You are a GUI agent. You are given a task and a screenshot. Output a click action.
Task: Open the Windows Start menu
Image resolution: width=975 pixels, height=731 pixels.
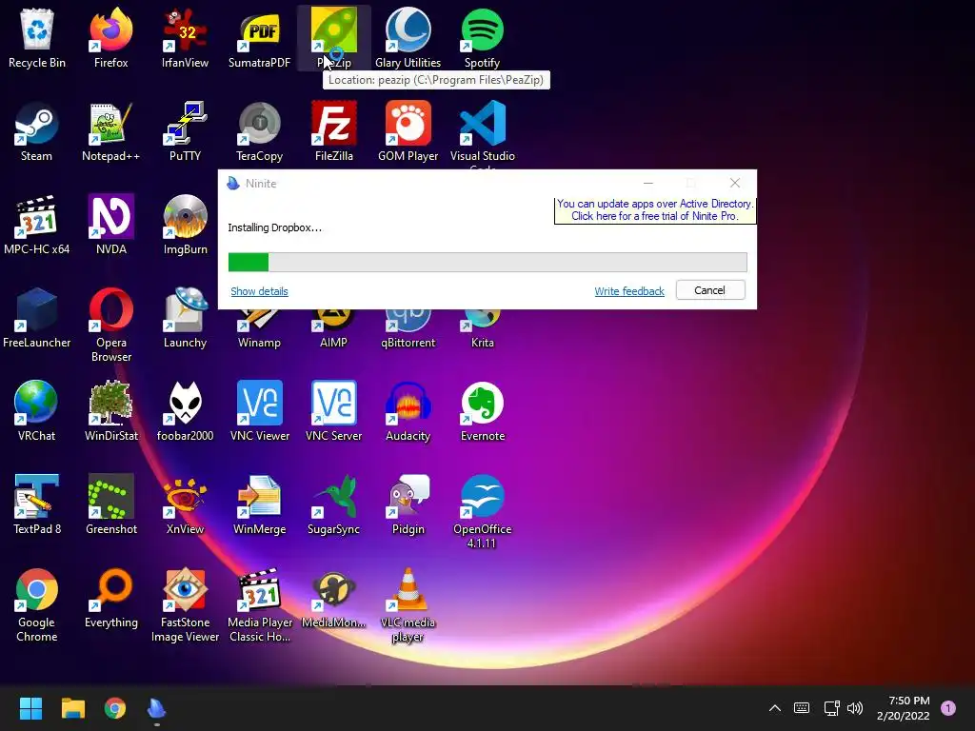[30, 708]
